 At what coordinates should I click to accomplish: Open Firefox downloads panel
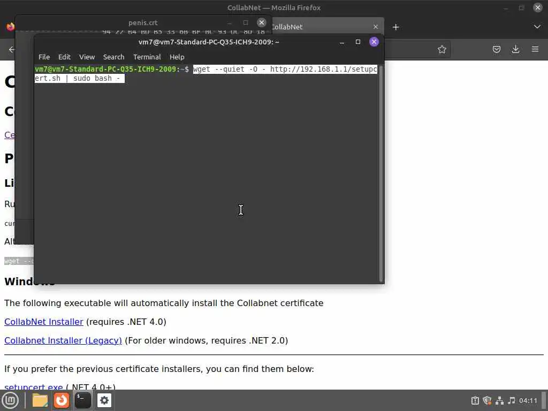pyautogui.click(x=515, y=49)
